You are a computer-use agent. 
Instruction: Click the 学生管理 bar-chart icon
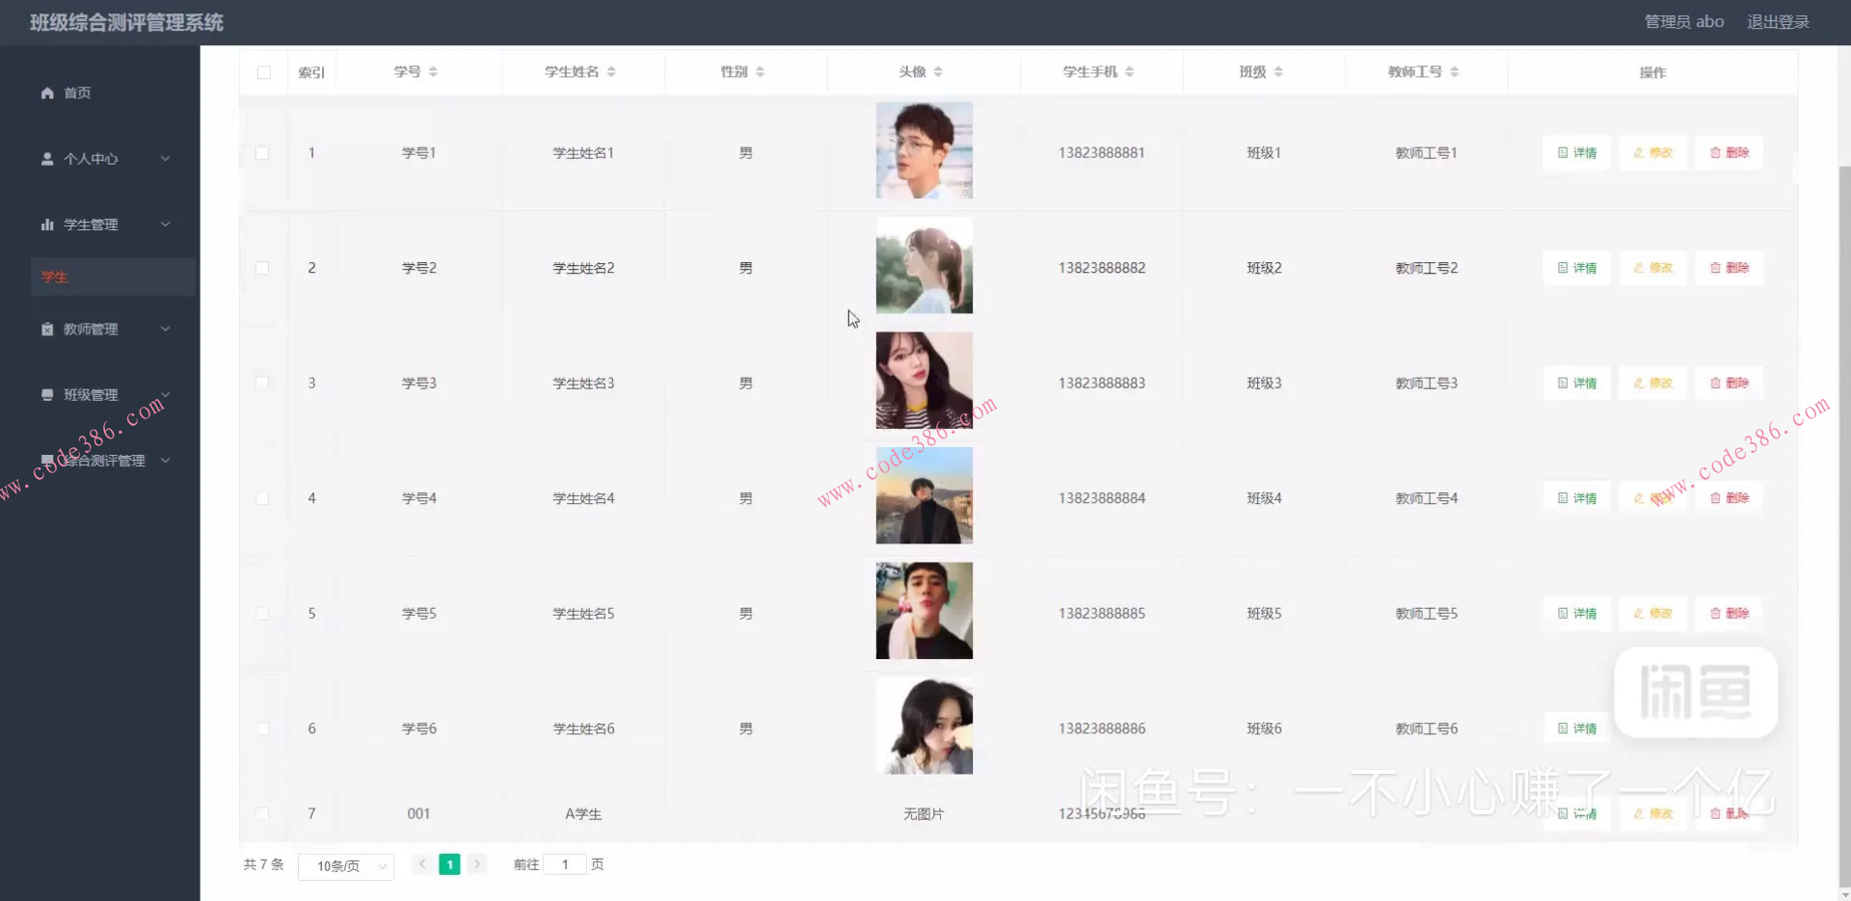(x=46, y=224)
